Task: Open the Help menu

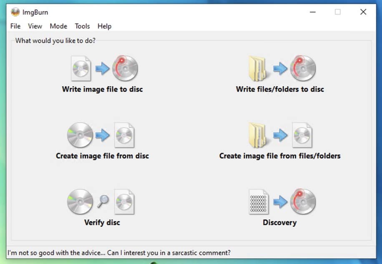Action: (x=105, y=26)
